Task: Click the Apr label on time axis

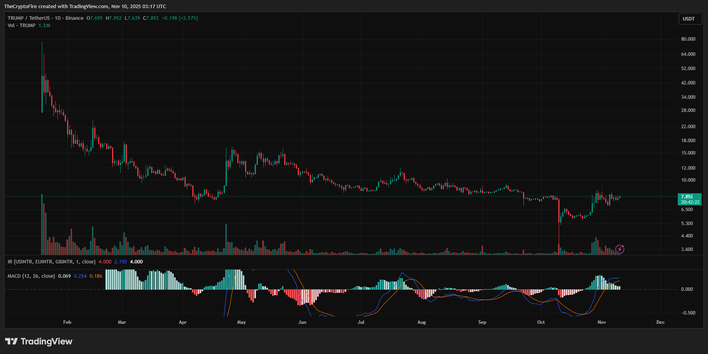Action: pos(183,322)
